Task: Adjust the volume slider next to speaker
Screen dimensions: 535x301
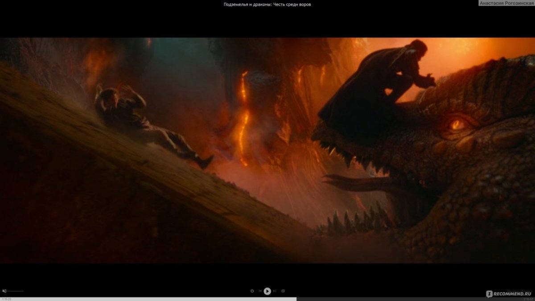Action: (15, 291)
